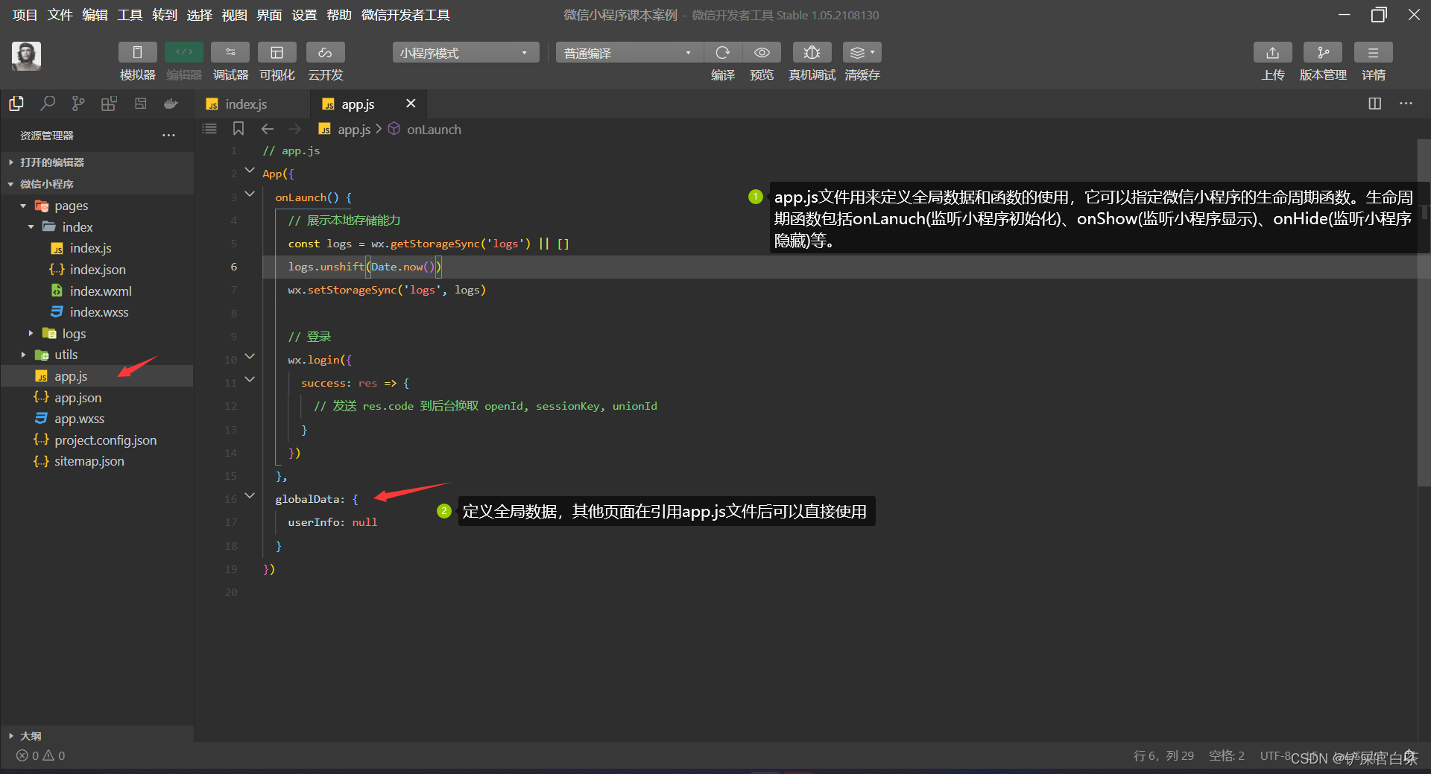Click the preview eye icon

coord(762,52)
